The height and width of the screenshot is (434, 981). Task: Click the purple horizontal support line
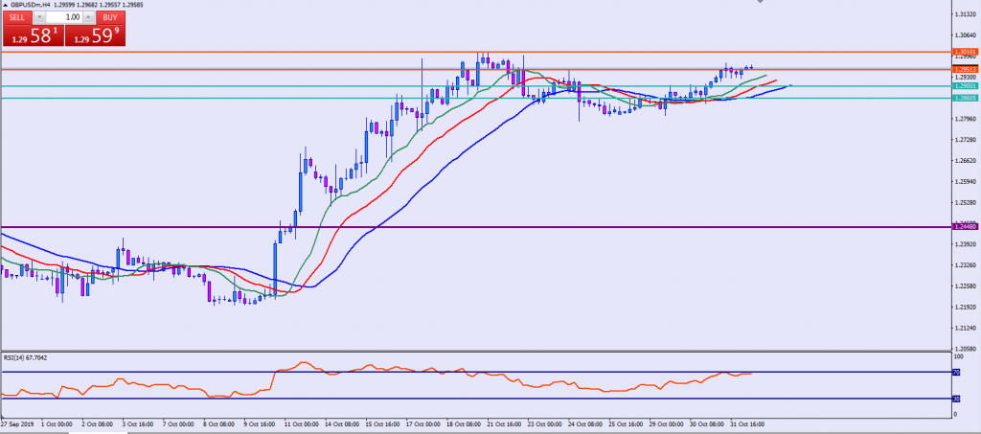pyautogui.click(x=479, y=227)
